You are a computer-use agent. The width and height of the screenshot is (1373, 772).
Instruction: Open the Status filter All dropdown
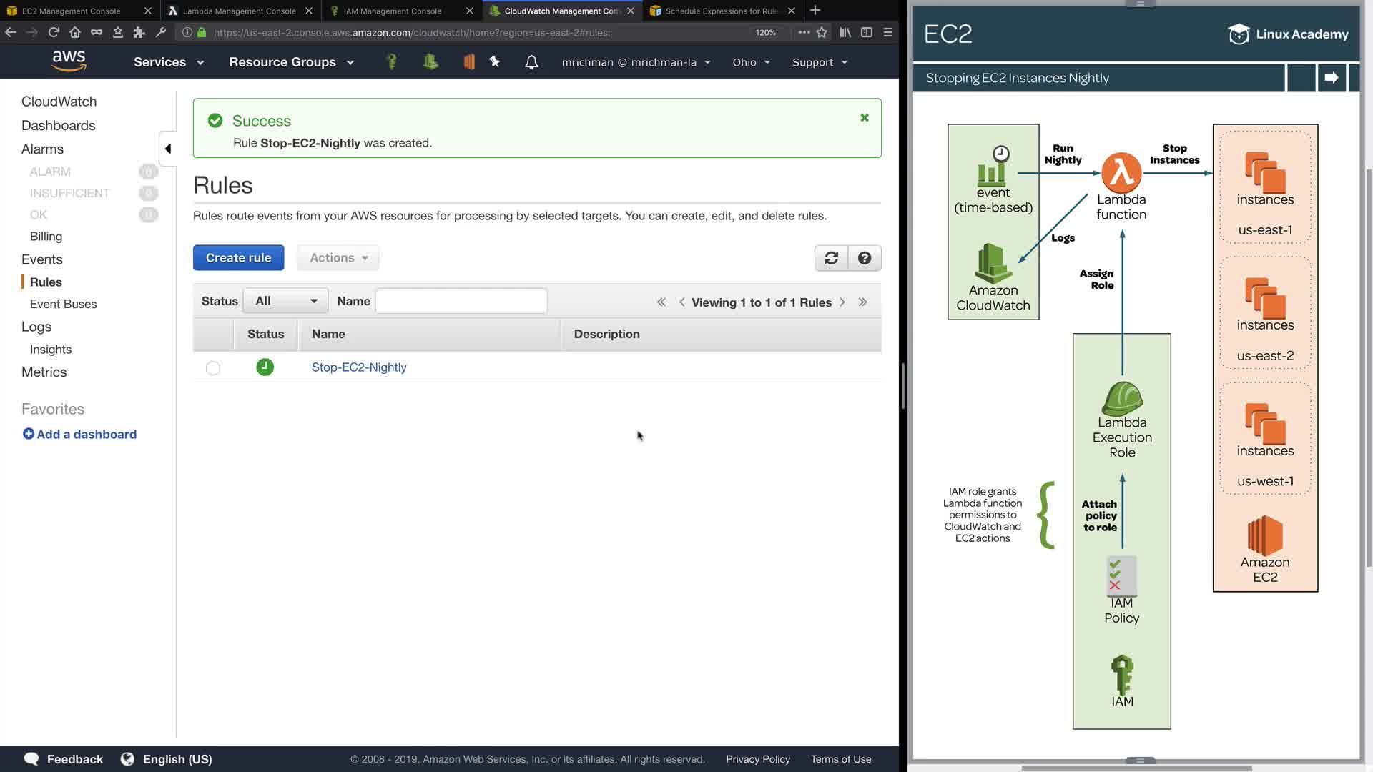pos(285,301)
